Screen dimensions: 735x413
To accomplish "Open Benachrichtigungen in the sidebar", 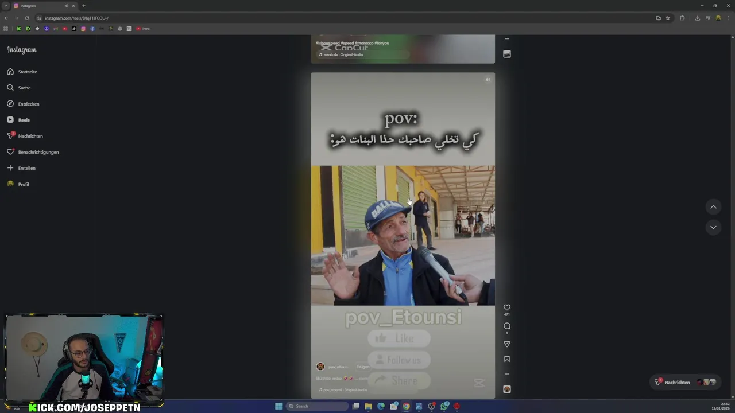I will pyautogui.click(x=33, y=152).
